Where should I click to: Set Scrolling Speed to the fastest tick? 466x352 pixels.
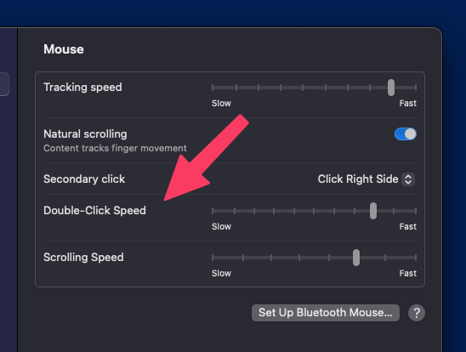tap(416, 258)
